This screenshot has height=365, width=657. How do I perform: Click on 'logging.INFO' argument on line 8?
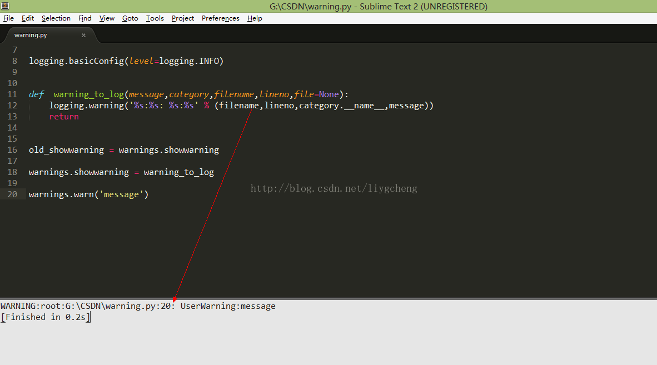click(189, 61)
